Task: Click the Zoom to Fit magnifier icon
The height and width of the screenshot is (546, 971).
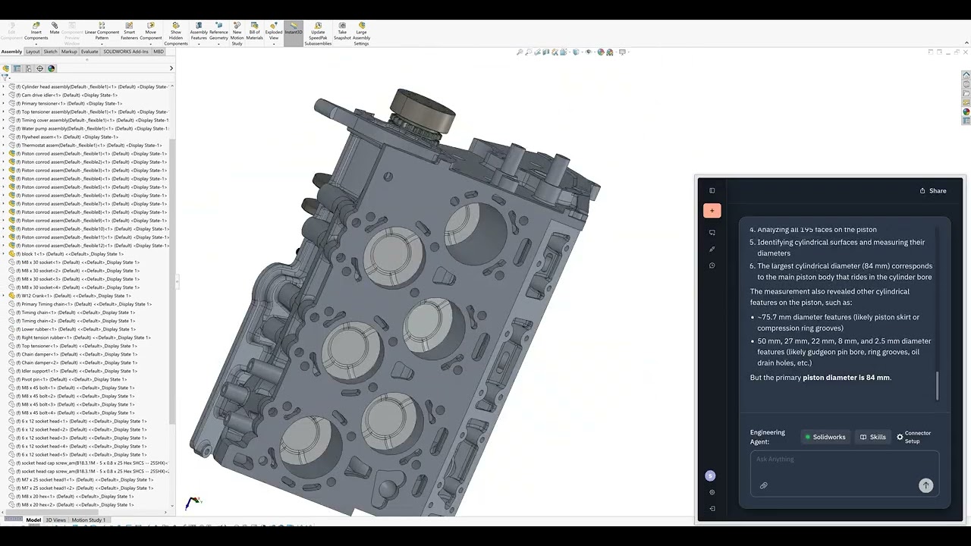Action: 520,52
